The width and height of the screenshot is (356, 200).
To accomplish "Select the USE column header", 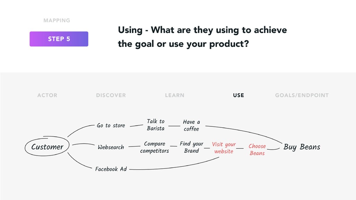I will click(x=238, y=95).
